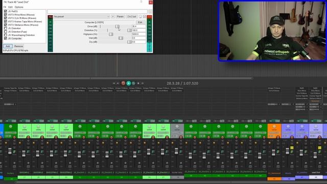This screenshot has height=184, width=327.
Task: Click the Add FX button
Action: (8, 46)
